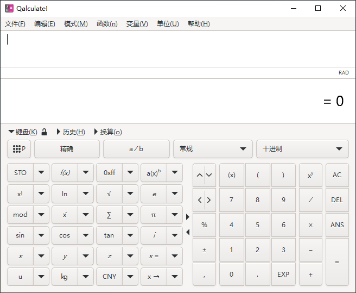Open the 十进制 number base dropdown
Screen dimensions: 356x293
pyautogui.click(x=302, y=149)
